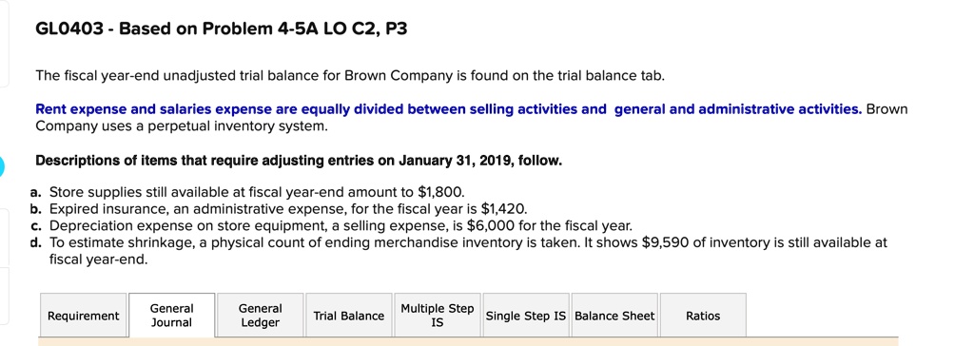Open the Balance Sheet tab
Screen dimensions: 974x346
coord(614,316)
